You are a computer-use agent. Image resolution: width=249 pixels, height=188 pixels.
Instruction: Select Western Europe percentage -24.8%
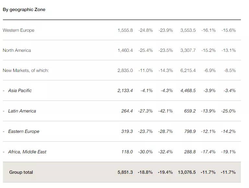point(146,30)
